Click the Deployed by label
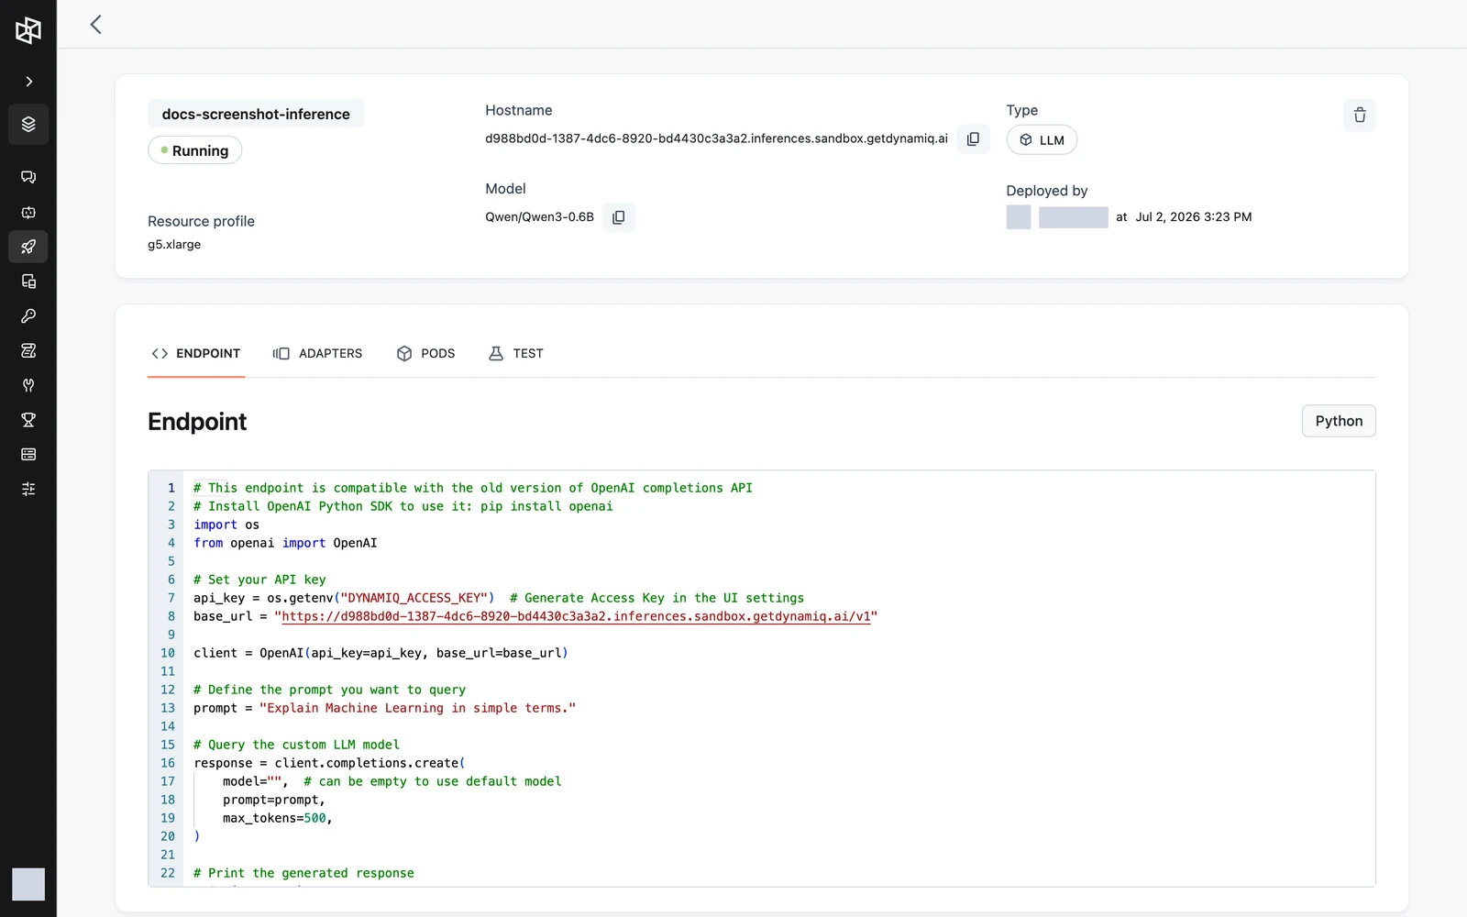The height and width of the screenshot is (917, 1467). coord(1046,191)
